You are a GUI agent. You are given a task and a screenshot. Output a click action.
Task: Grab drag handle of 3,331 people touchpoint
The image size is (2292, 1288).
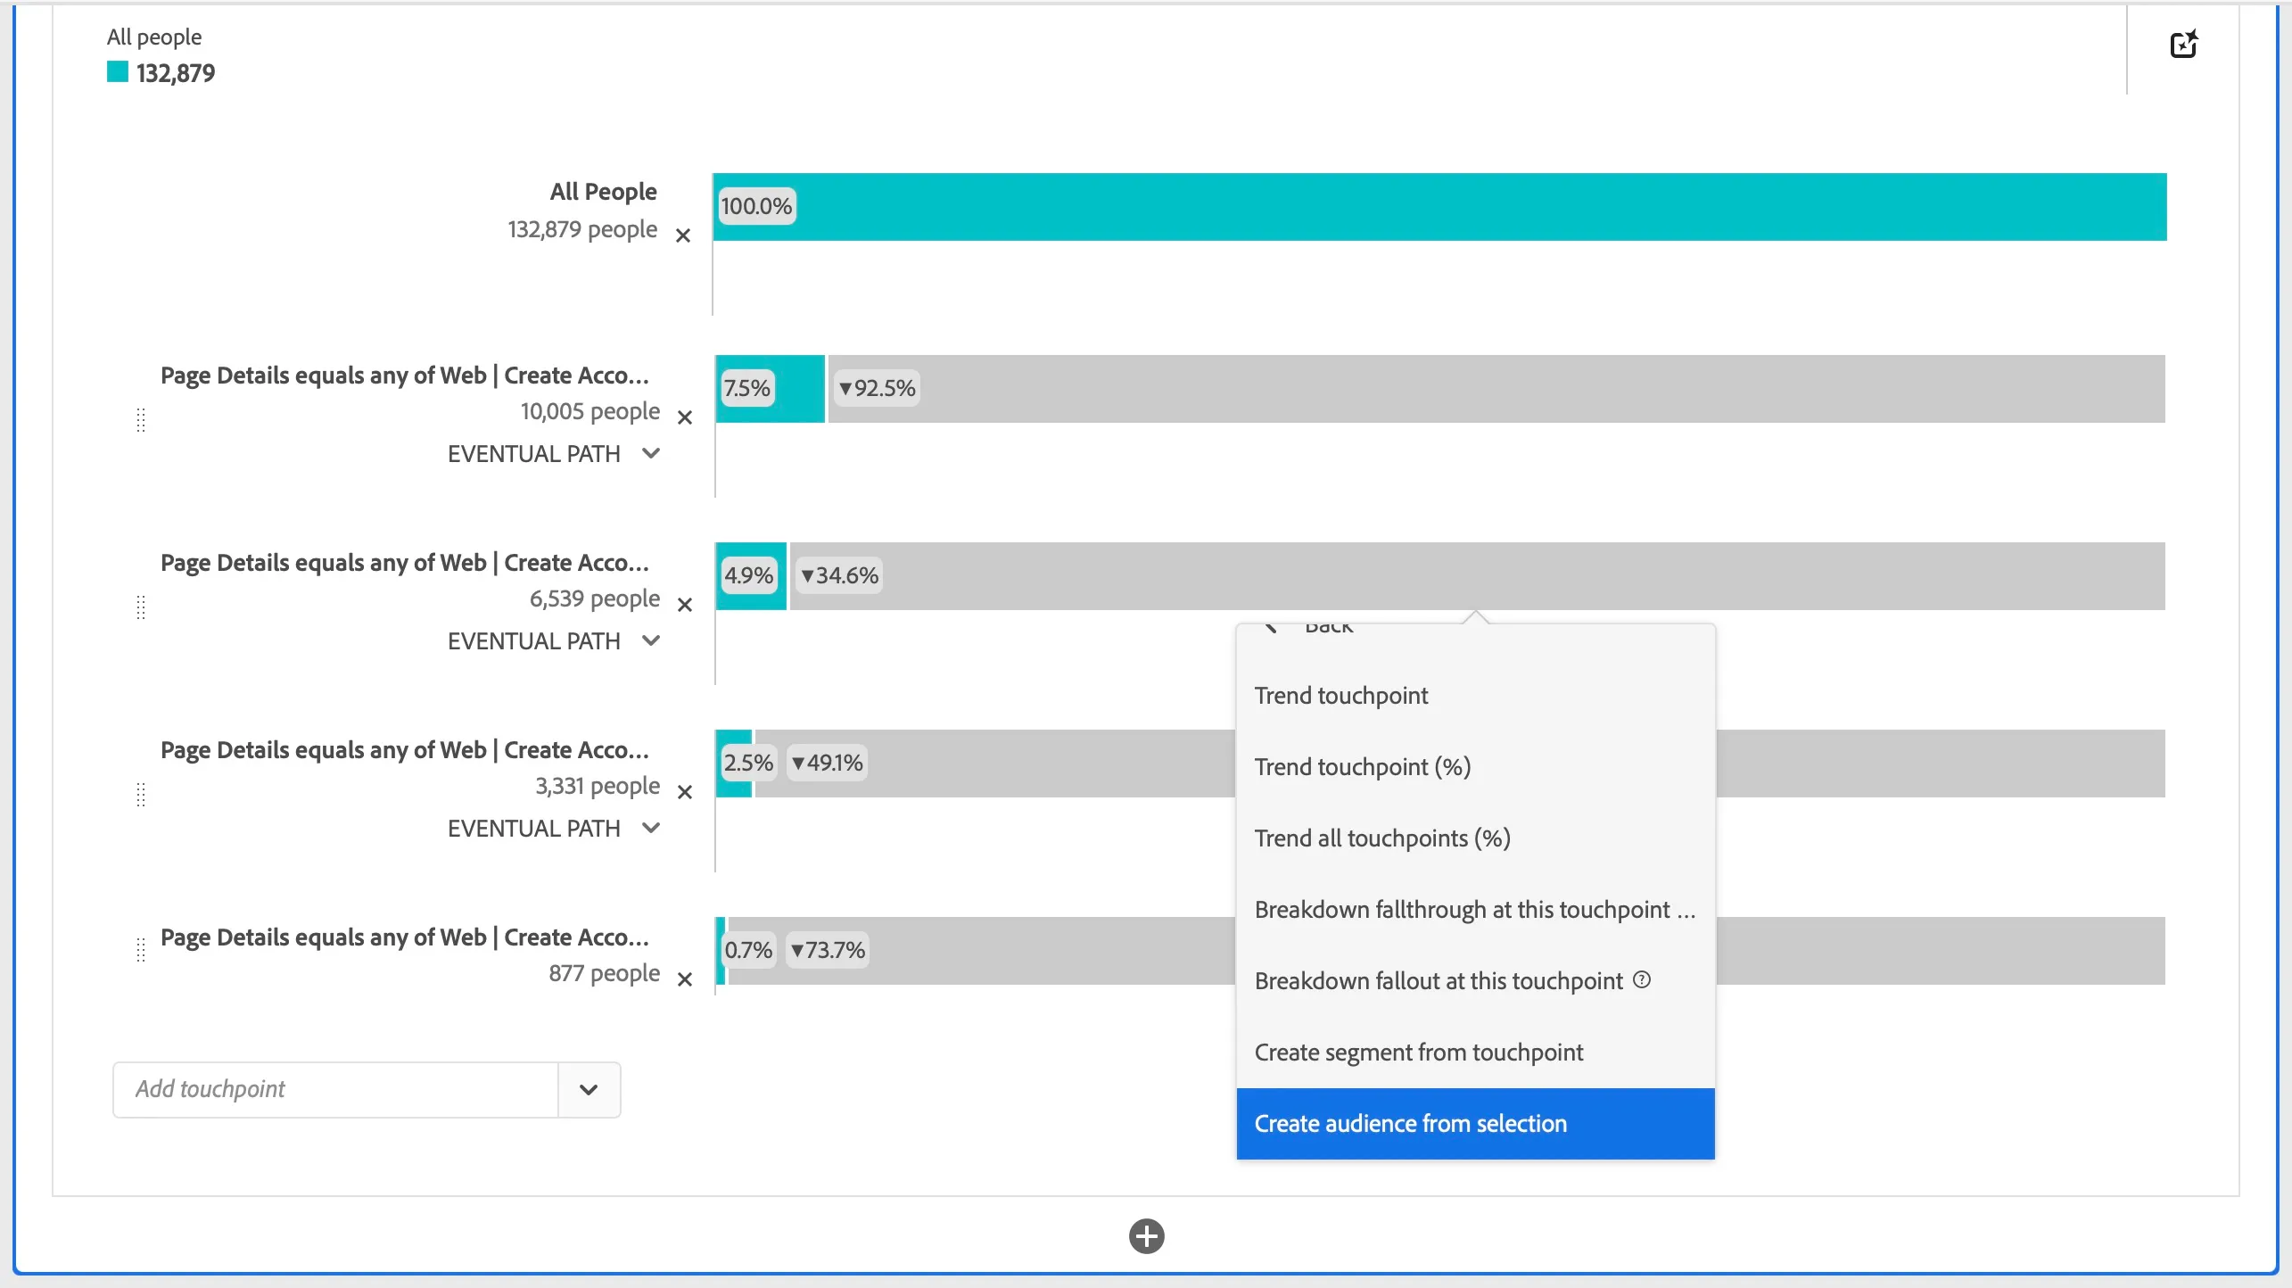click(141, 795)
